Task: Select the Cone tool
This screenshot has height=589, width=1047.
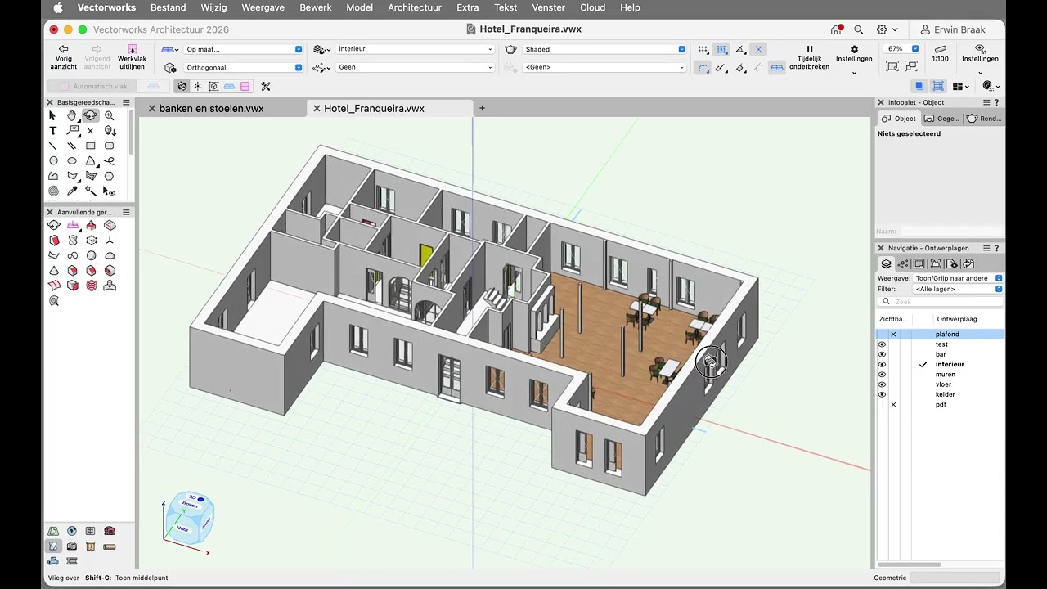Action: click(x=53, y=270)
